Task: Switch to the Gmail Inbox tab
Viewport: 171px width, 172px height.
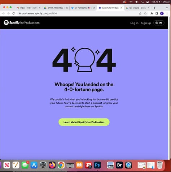Action: coord(28,8)
